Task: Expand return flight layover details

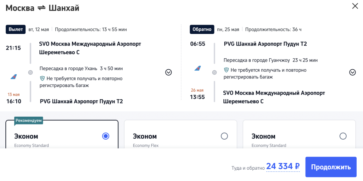Action: click(352, 72)
